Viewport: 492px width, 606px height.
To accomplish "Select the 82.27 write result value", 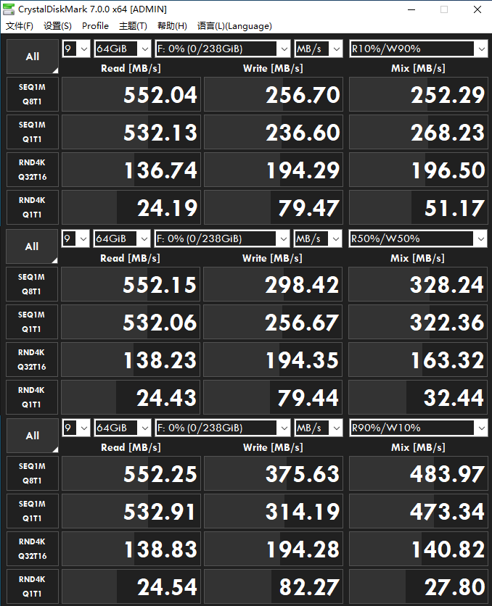I will tap(274, 586).
